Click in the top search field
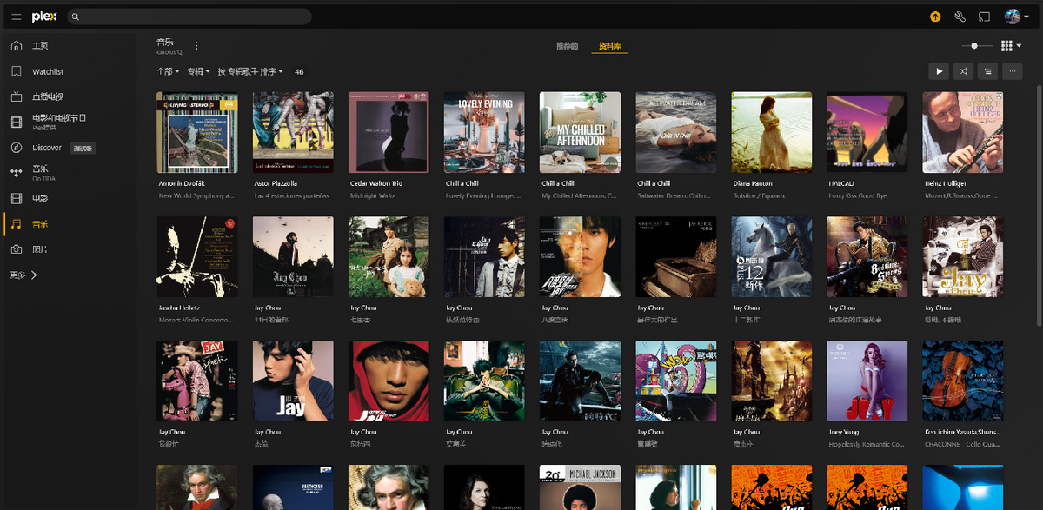The image size is (1043, 510). (x=188, y=17)
